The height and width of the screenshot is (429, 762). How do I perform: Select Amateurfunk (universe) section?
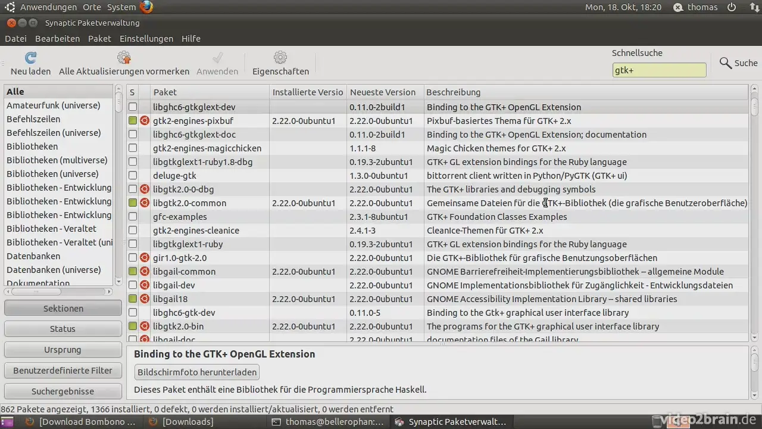[x=58, y=105]
